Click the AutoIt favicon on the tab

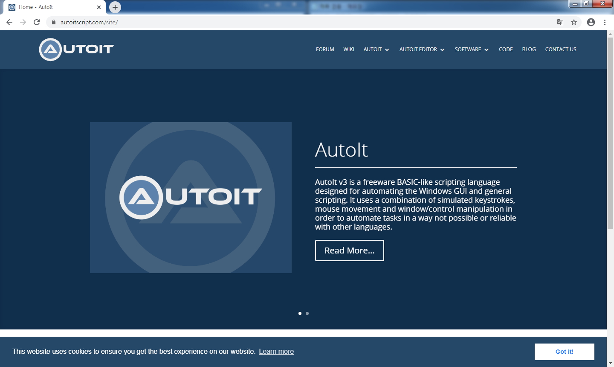click(12, 7)
